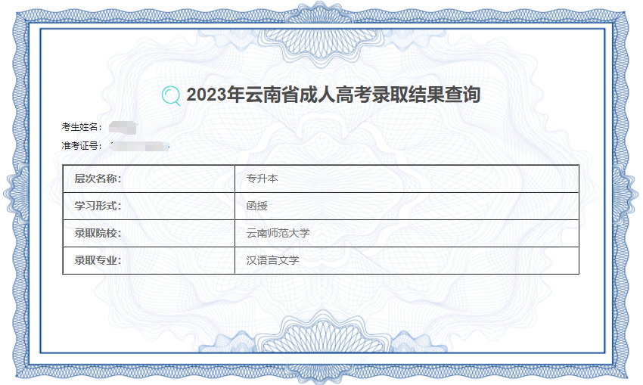Click the right border side ornament
The width and height of the screenshot is (643, 385).
point(626,192)
